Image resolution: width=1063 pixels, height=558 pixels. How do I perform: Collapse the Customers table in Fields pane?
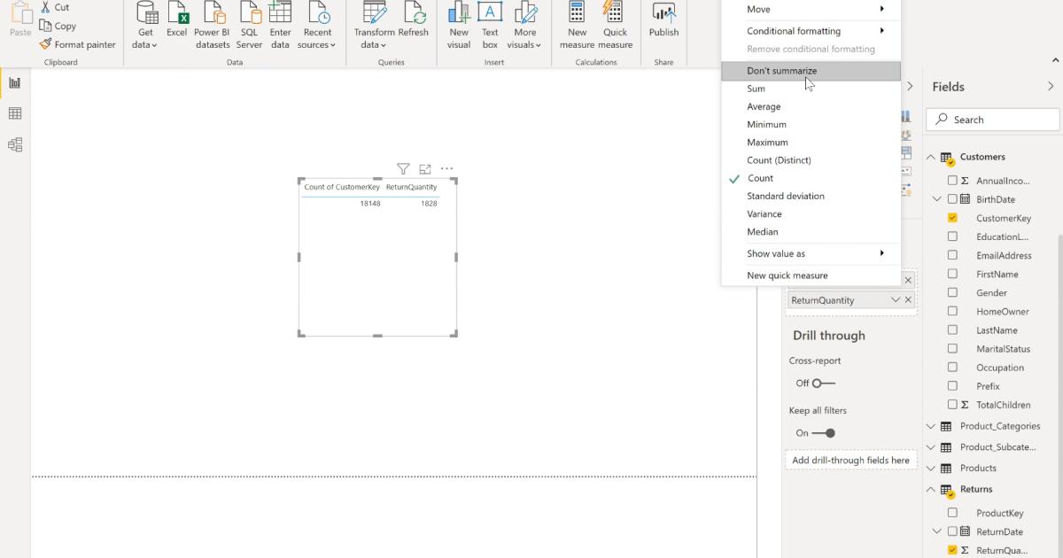click(x=930, y=157)
